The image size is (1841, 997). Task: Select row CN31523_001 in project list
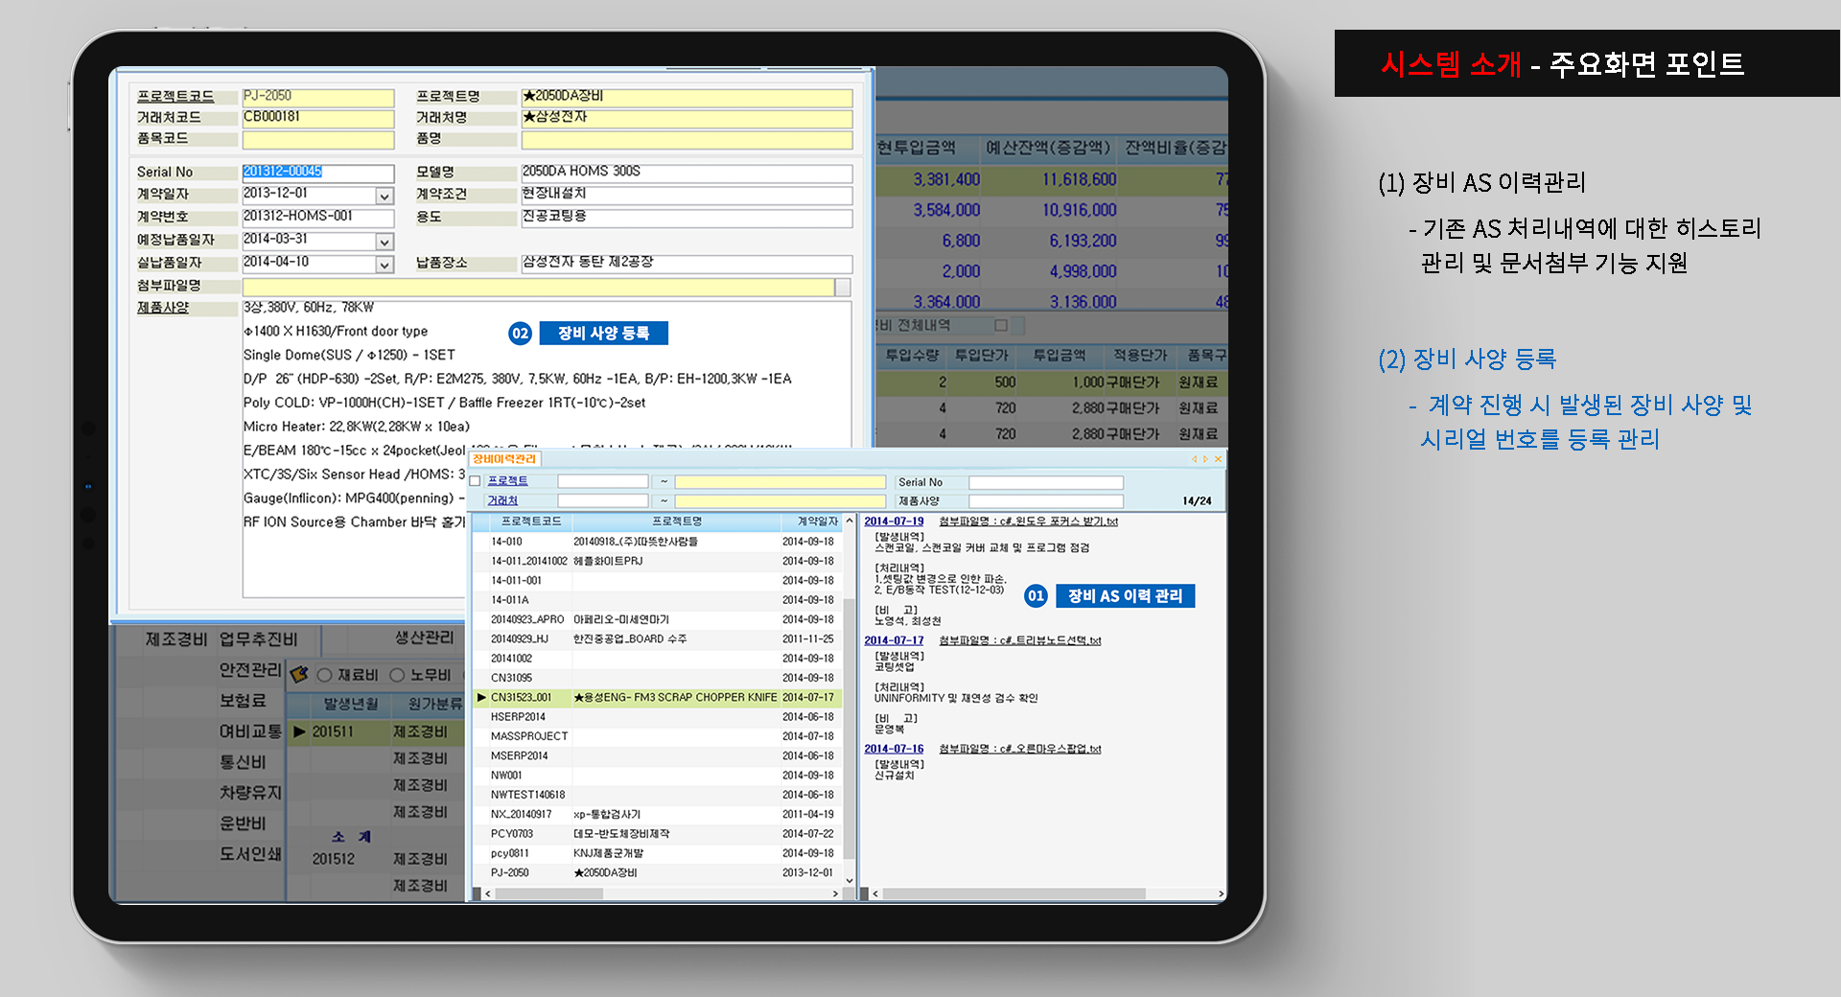point(658,697)
